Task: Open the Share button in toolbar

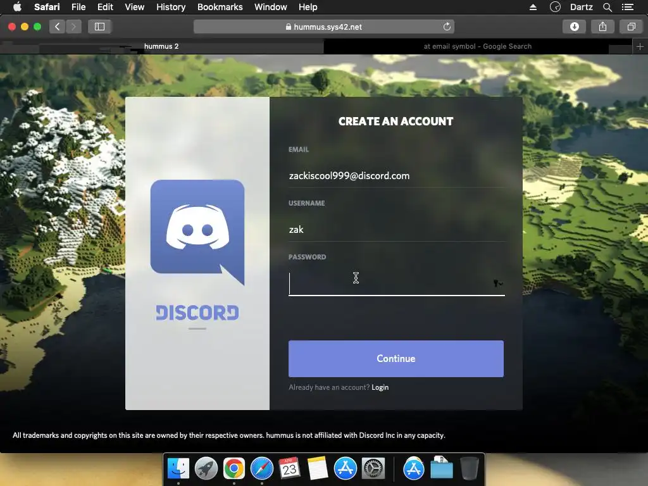Action: (602, 27)
